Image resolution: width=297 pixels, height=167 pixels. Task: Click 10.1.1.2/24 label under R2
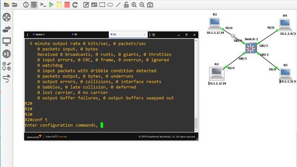point(217,83)
